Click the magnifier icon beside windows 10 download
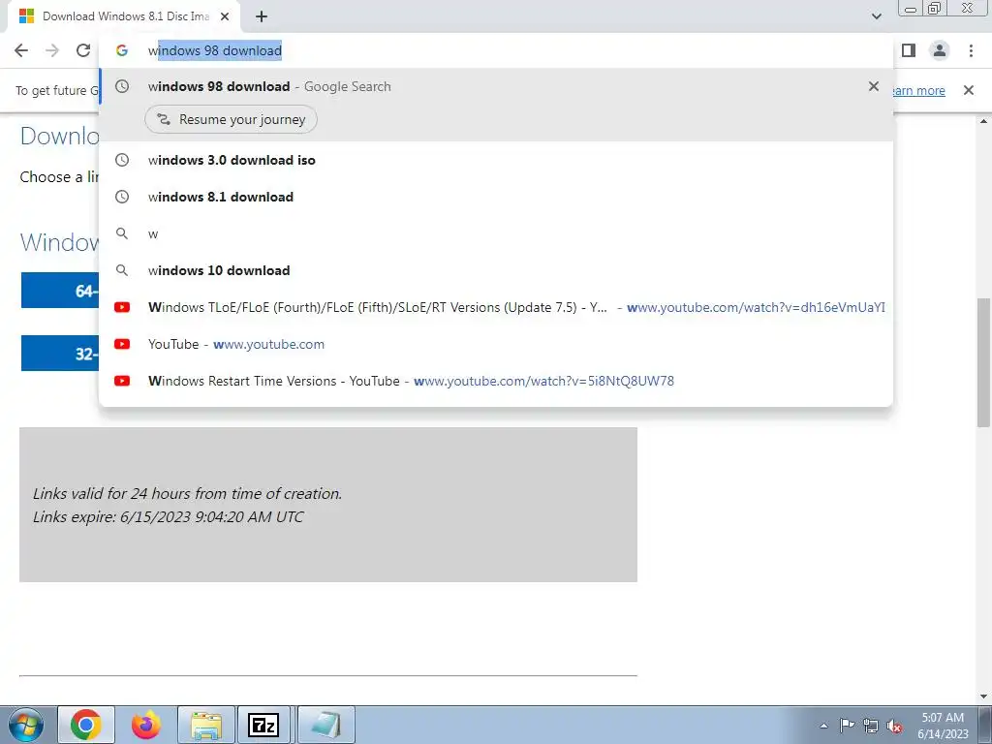This screenshot has height=744, width=992. point(122,270)
